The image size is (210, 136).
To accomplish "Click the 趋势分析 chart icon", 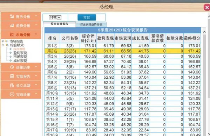I will 12,25.
